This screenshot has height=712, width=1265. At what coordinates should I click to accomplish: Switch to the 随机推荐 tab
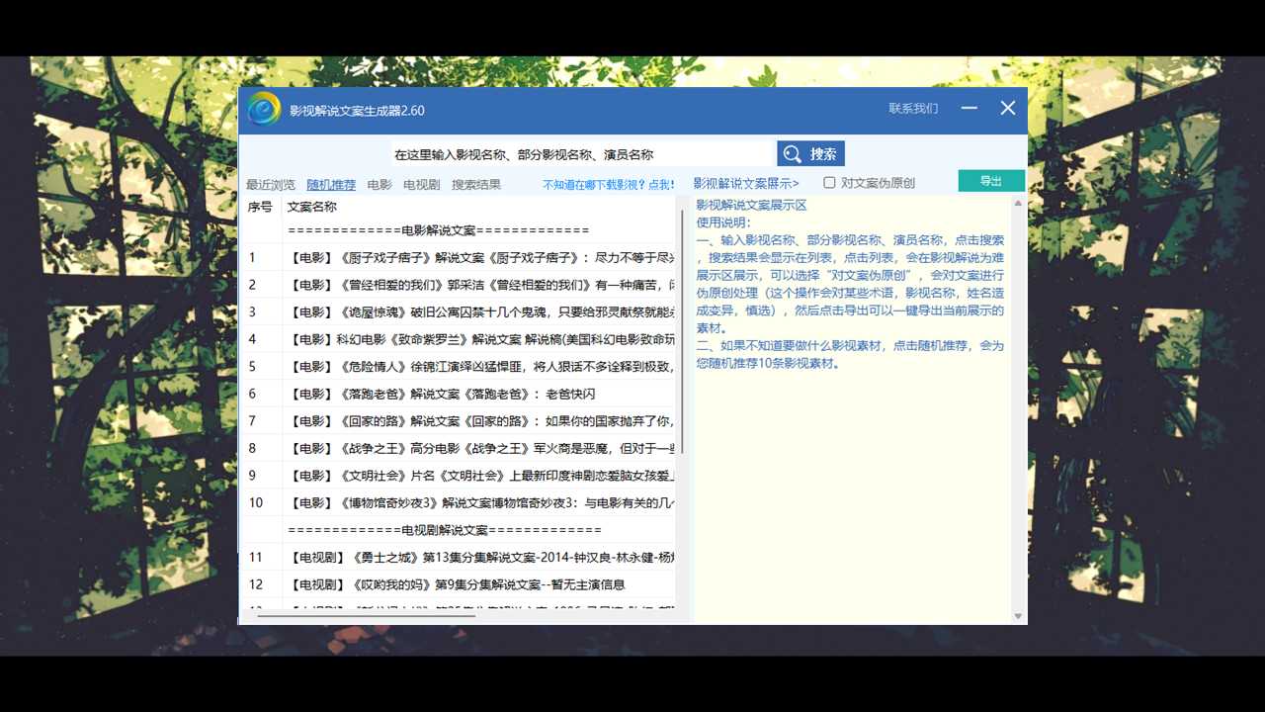click(x=331, y=185)
